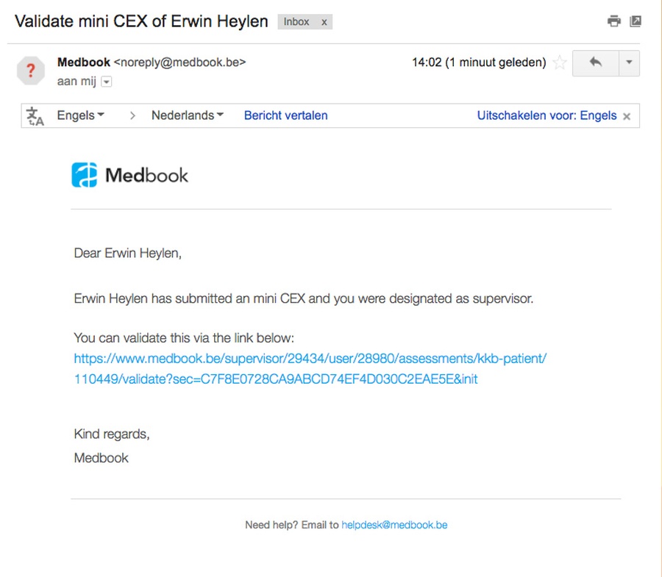The image size is (662, 577).
Task: Close the translation bar
Action: pyautogui.click(x=627, y=116)
